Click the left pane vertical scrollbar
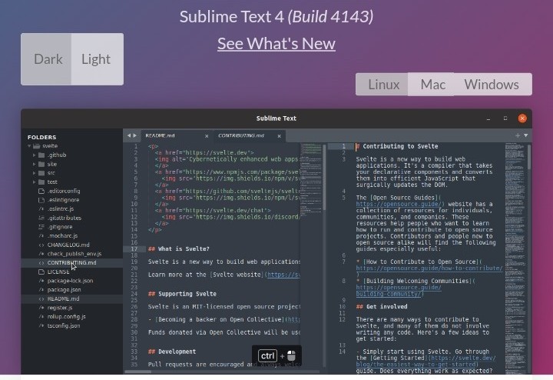The height and width of the screenshot is (380, 553). click(324, 178)
